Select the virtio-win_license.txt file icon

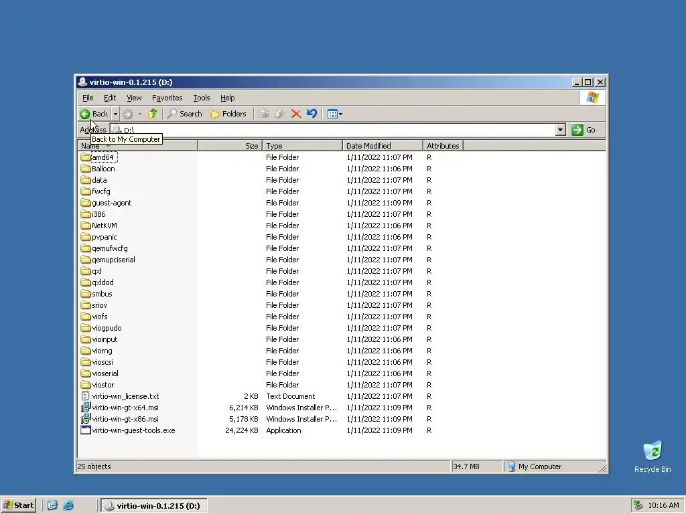point(86,396)
